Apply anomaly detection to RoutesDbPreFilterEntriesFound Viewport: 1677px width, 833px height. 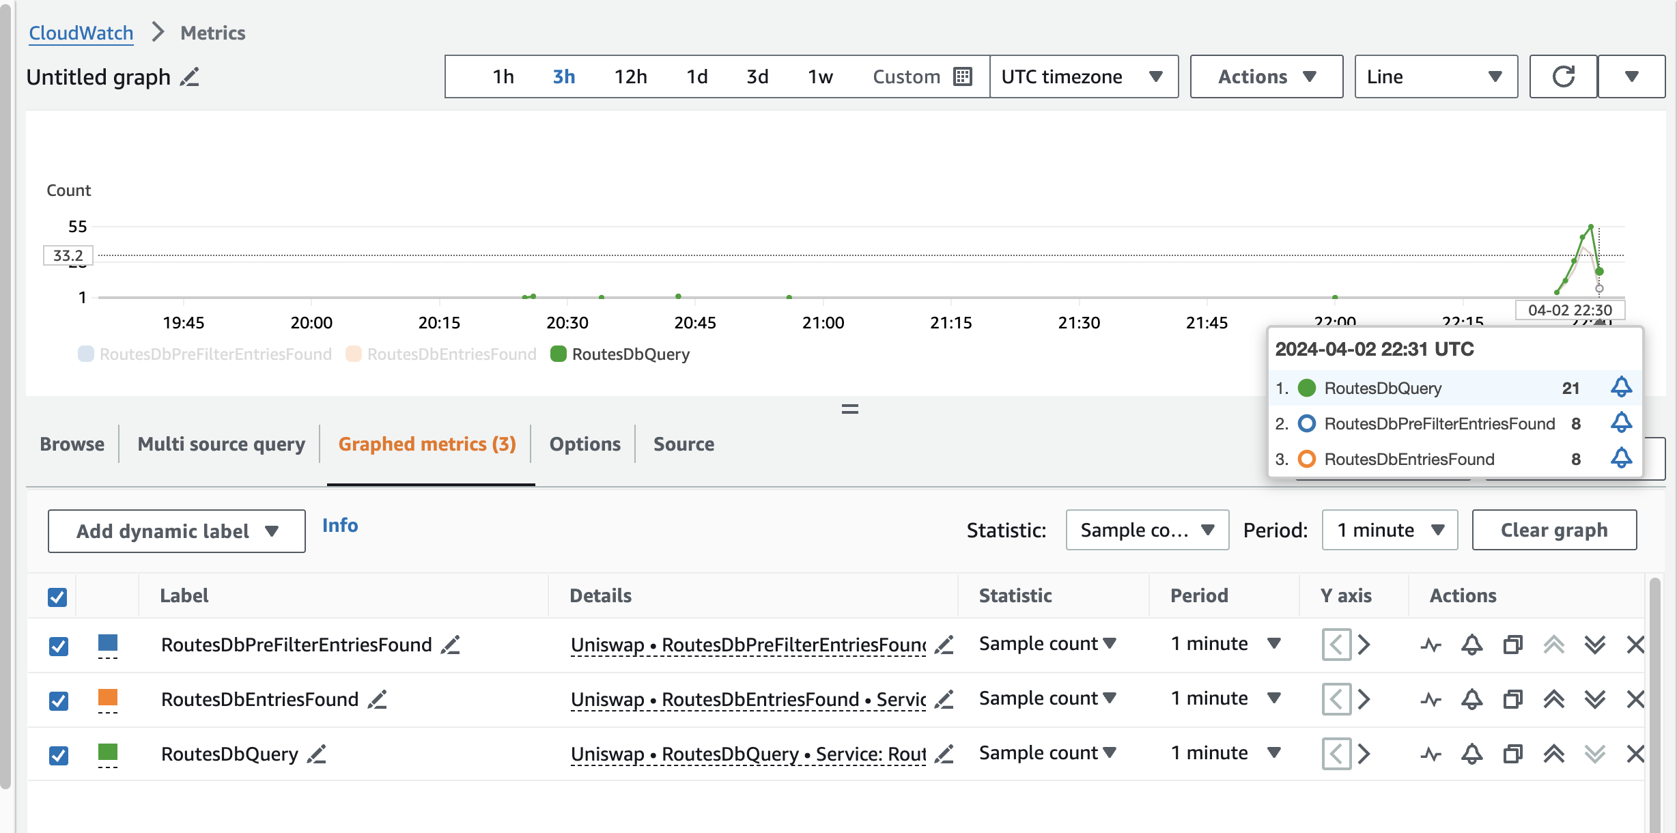(1431, 645)
